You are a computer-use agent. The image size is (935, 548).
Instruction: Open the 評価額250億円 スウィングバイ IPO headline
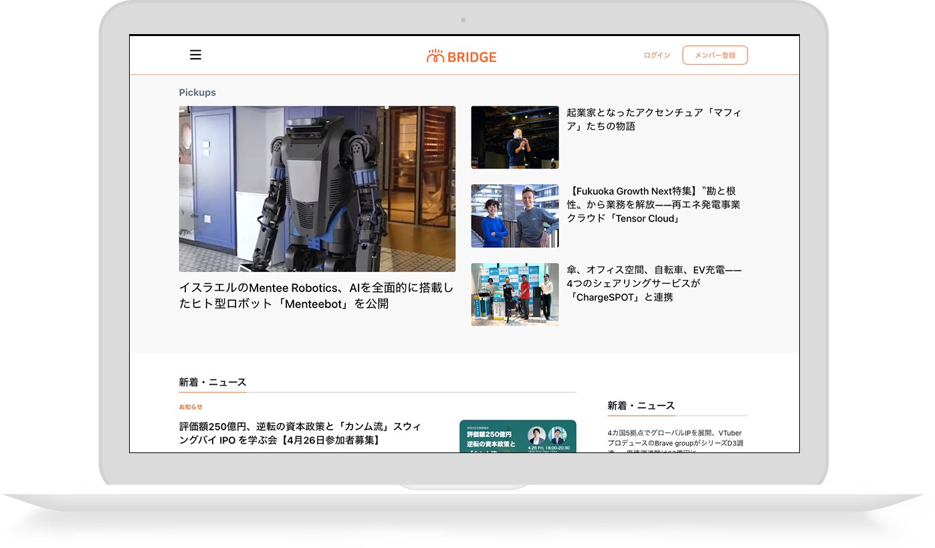point(300,433)
